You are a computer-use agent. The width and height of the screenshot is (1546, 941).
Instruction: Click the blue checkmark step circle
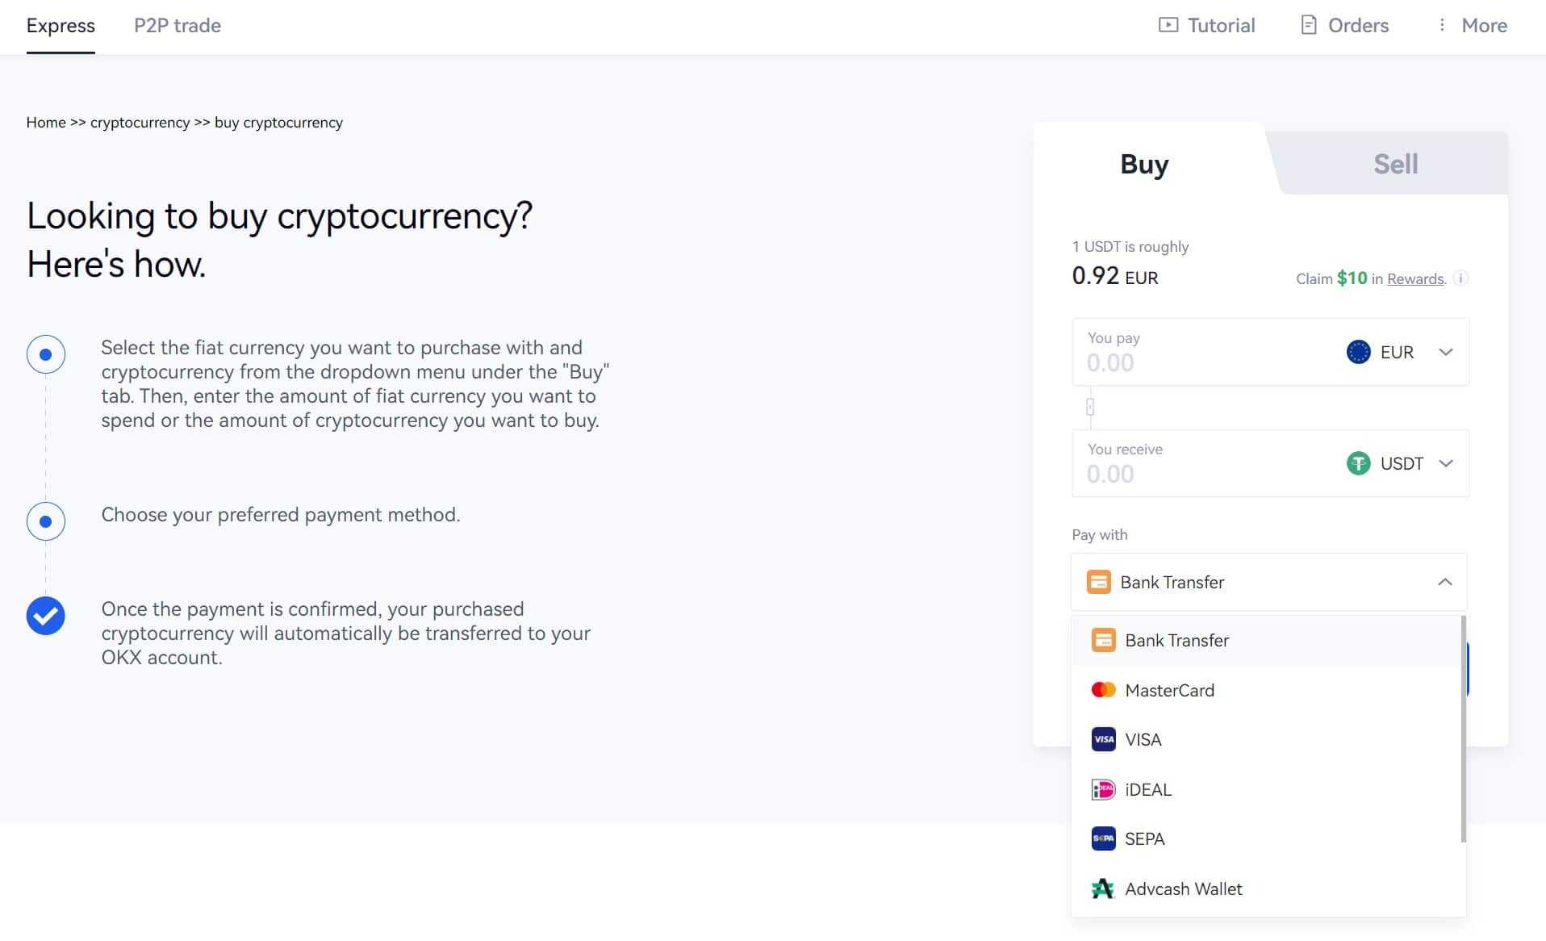pos(46,616)
